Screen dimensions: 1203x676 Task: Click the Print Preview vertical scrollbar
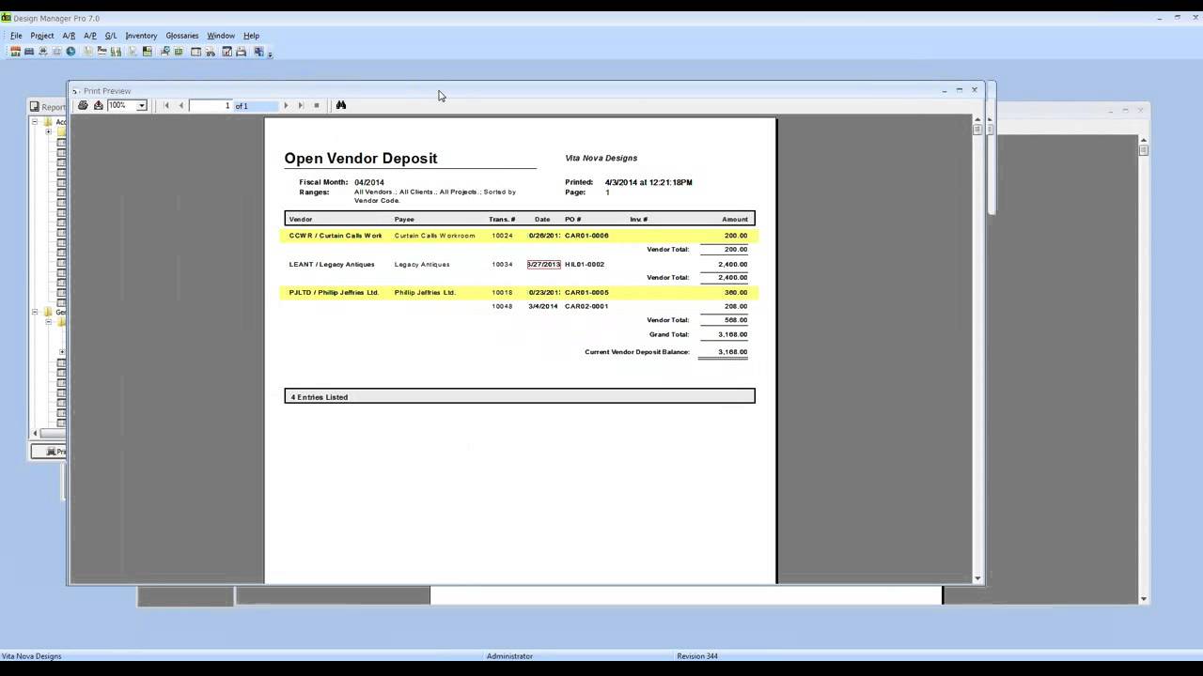977,347
